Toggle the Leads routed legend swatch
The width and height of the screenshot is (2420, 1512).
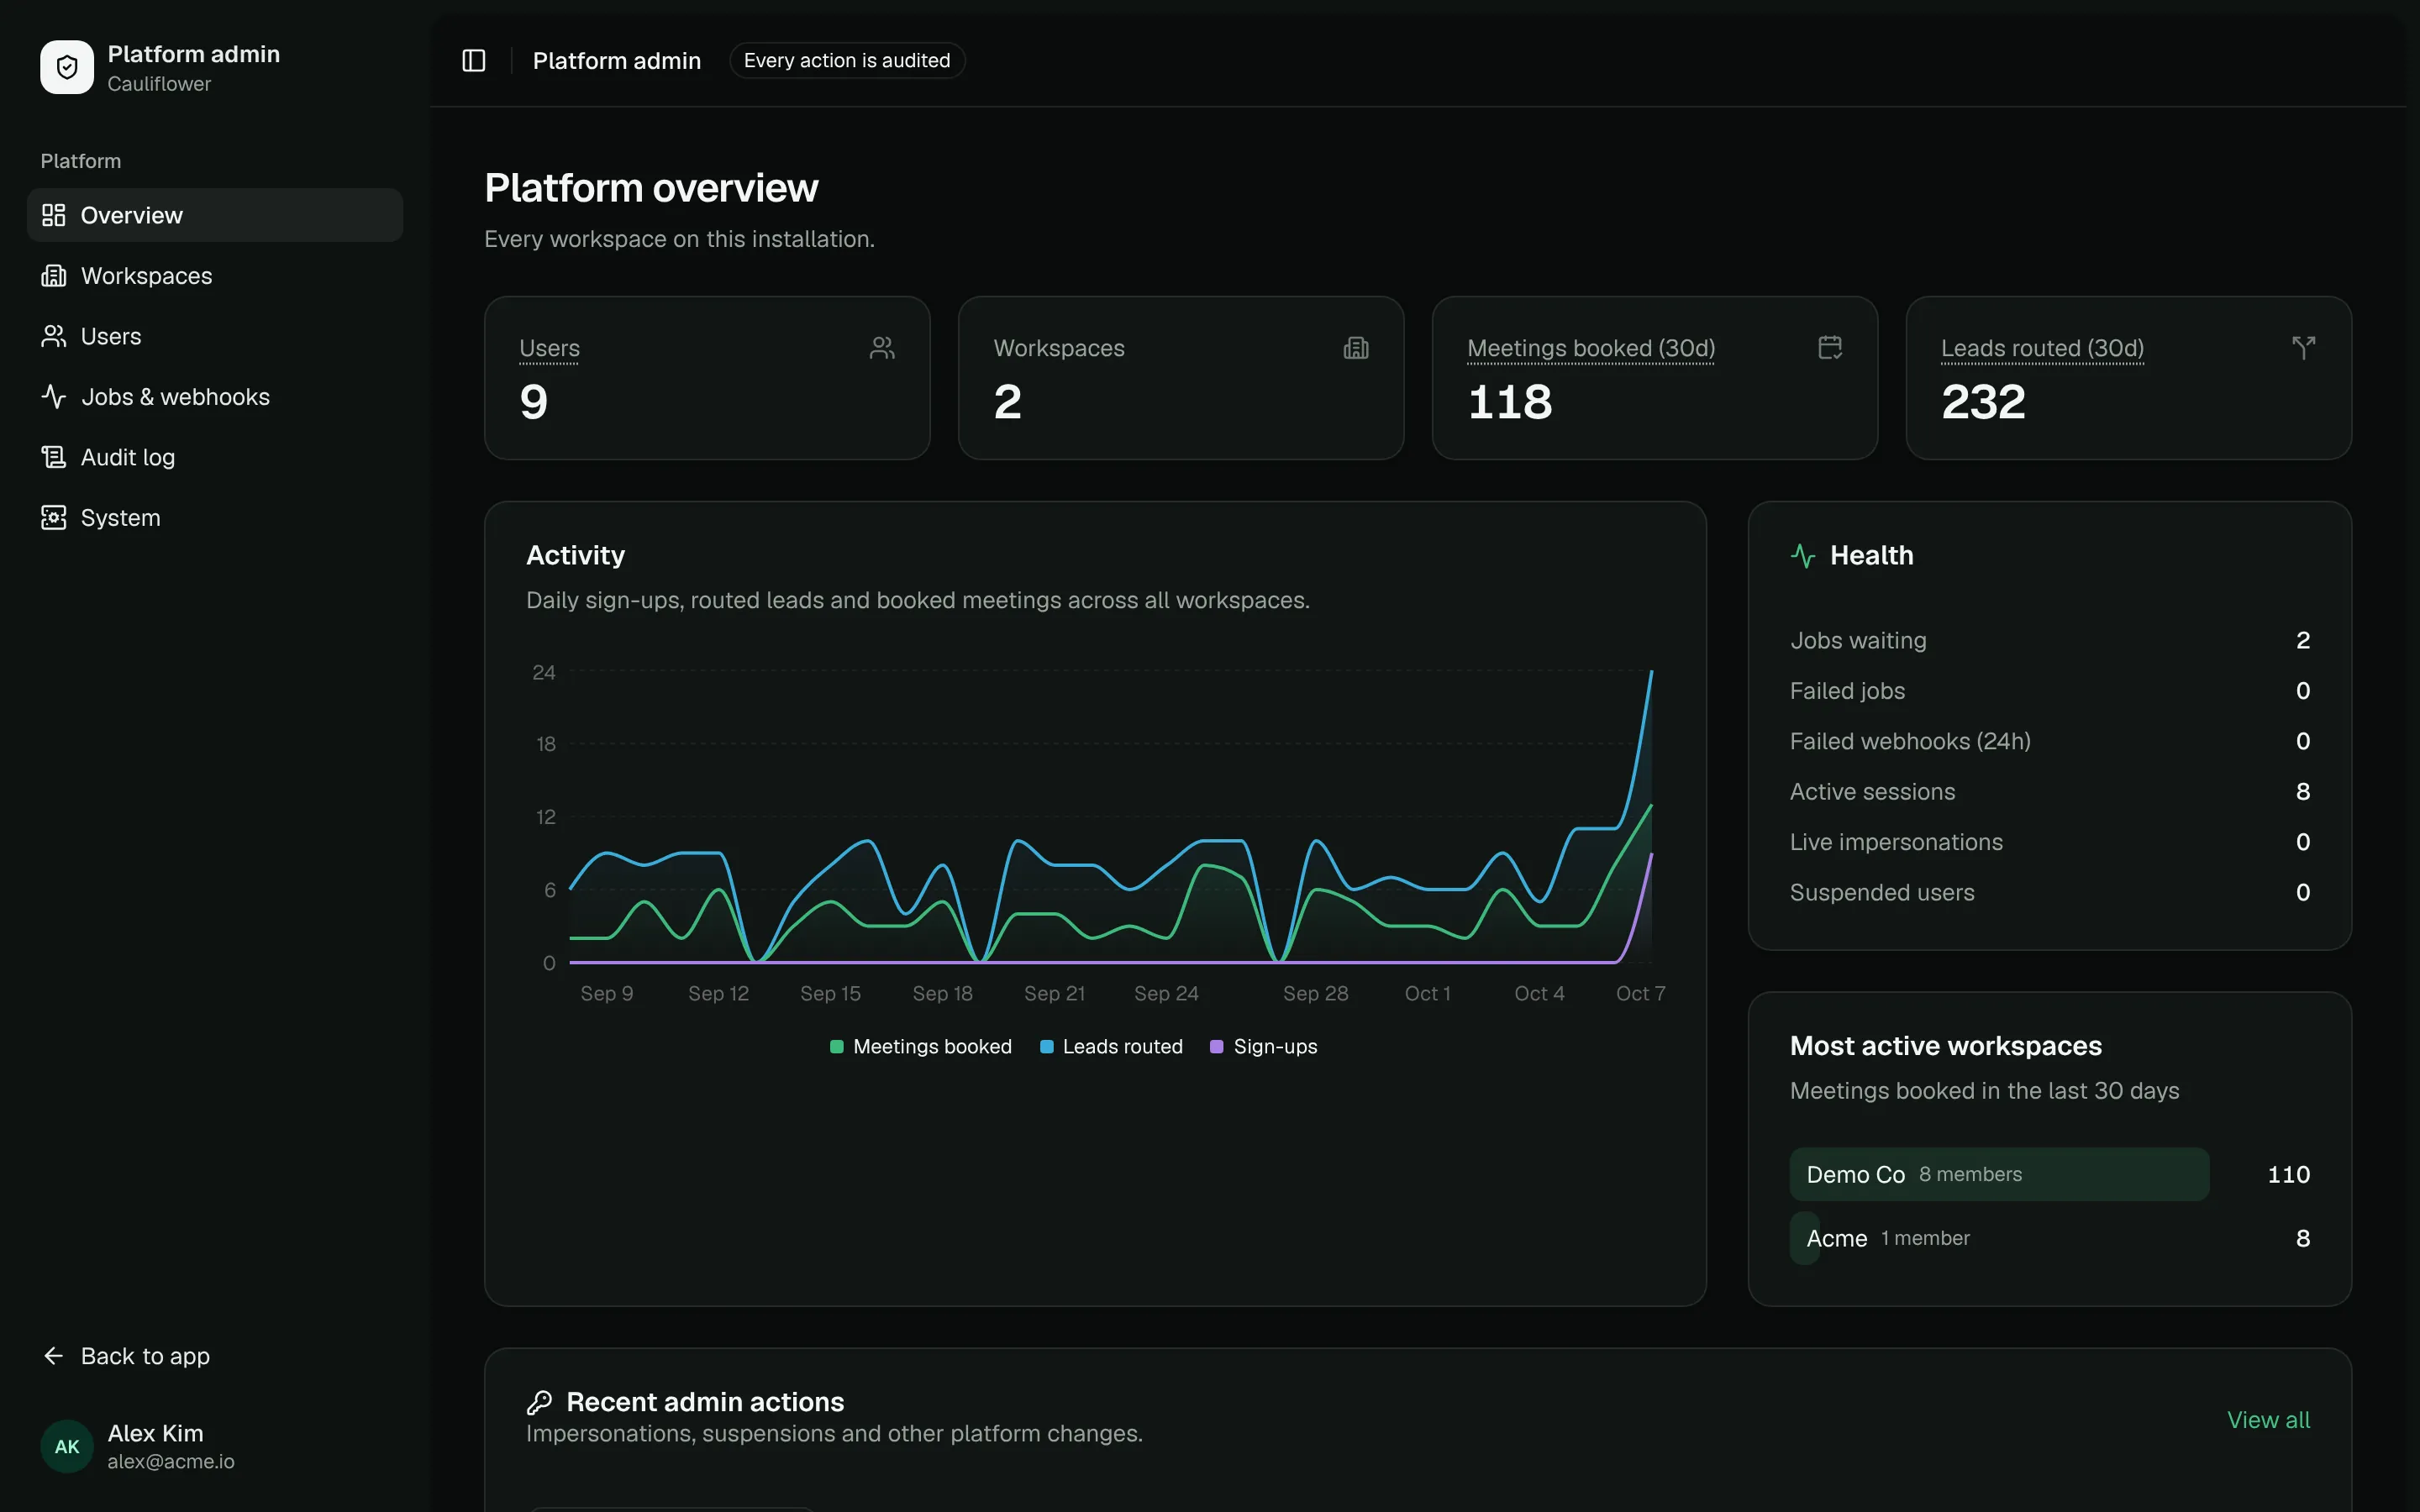(1047, 1047)
